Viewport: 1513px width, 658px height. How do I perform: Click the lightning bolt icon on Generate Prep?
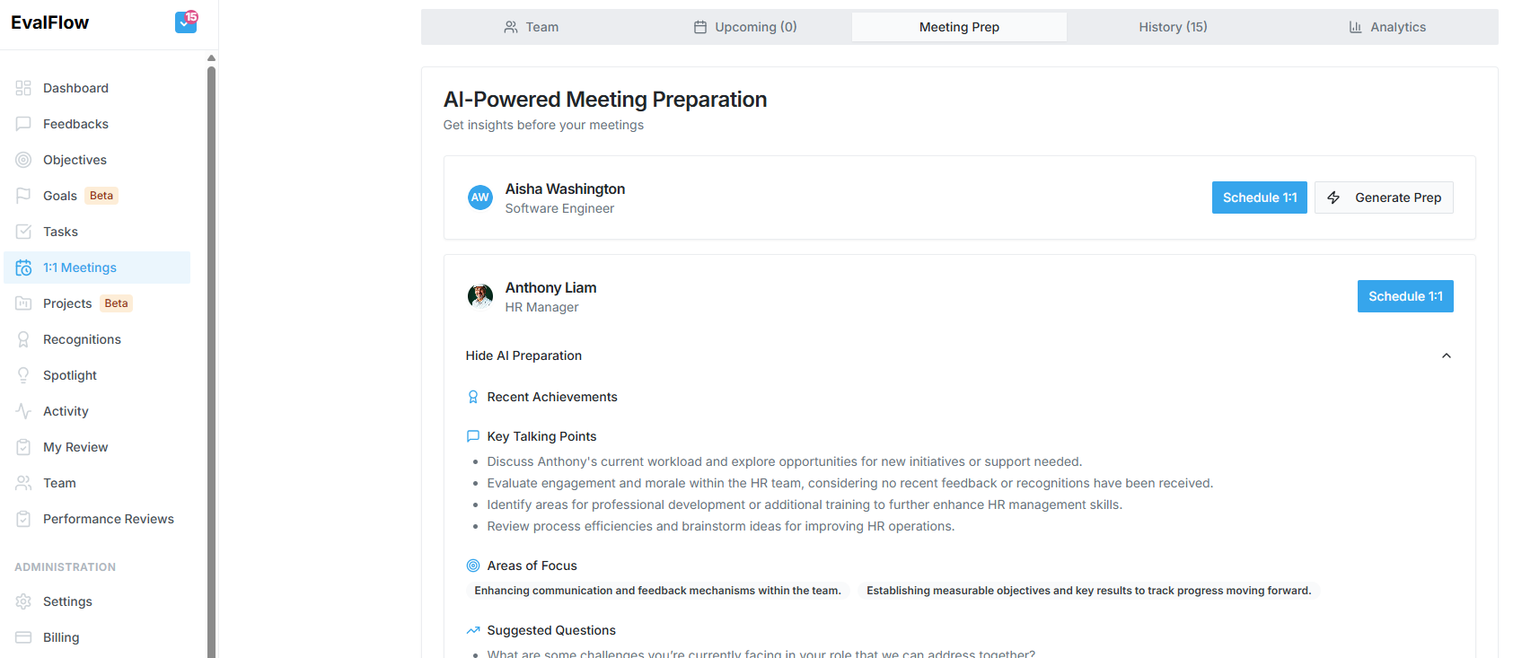pyautogui.click(x=1333, y=197)
